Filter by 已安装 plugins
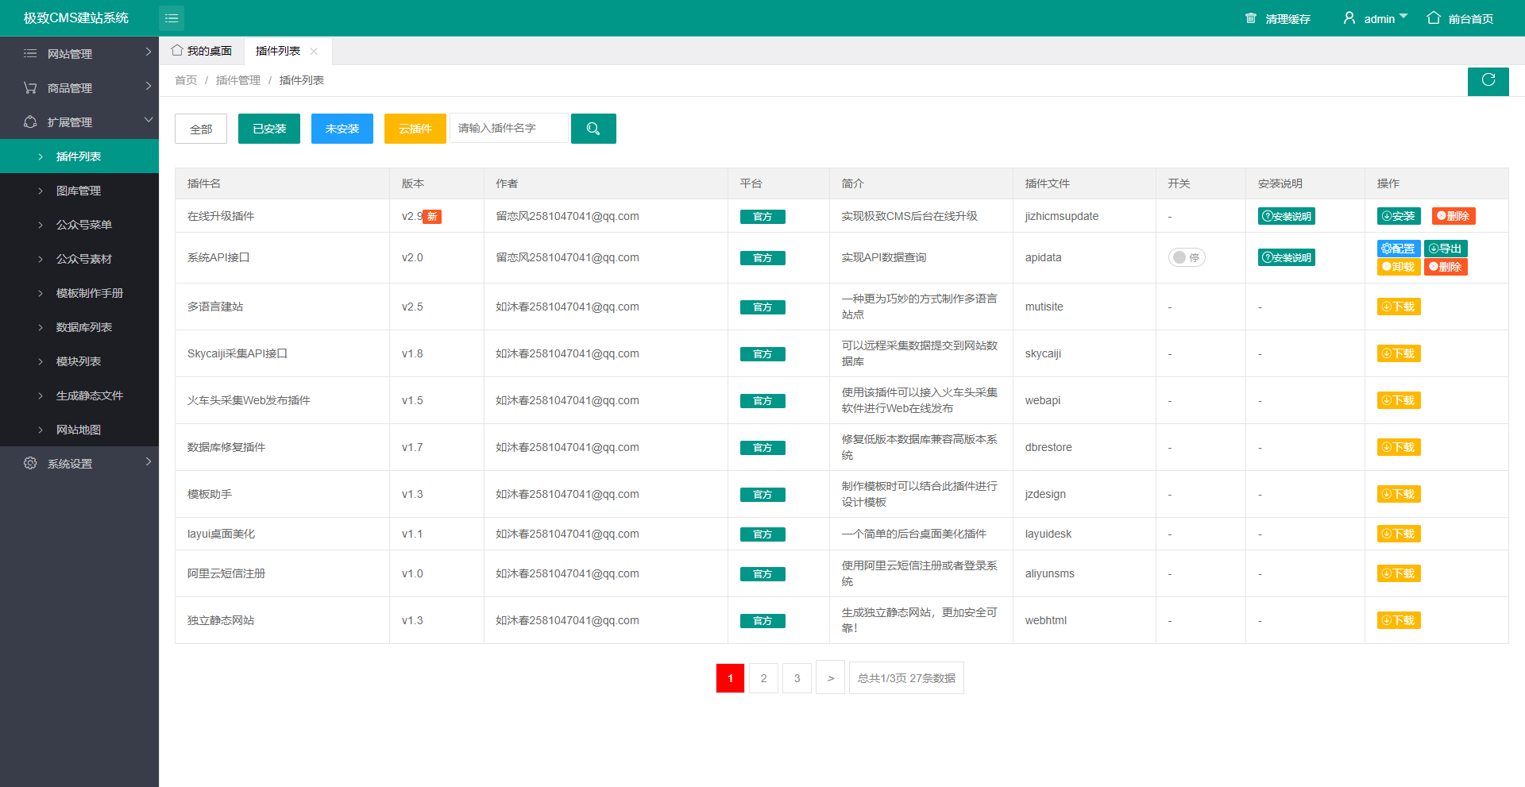 click(269, 129)
